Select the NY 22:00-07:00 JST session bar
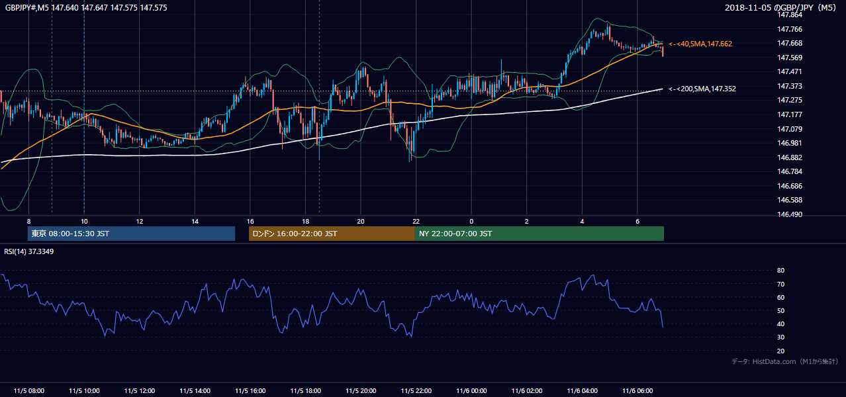Viewport: 846px width, 397px height. [x=540, y=234]
